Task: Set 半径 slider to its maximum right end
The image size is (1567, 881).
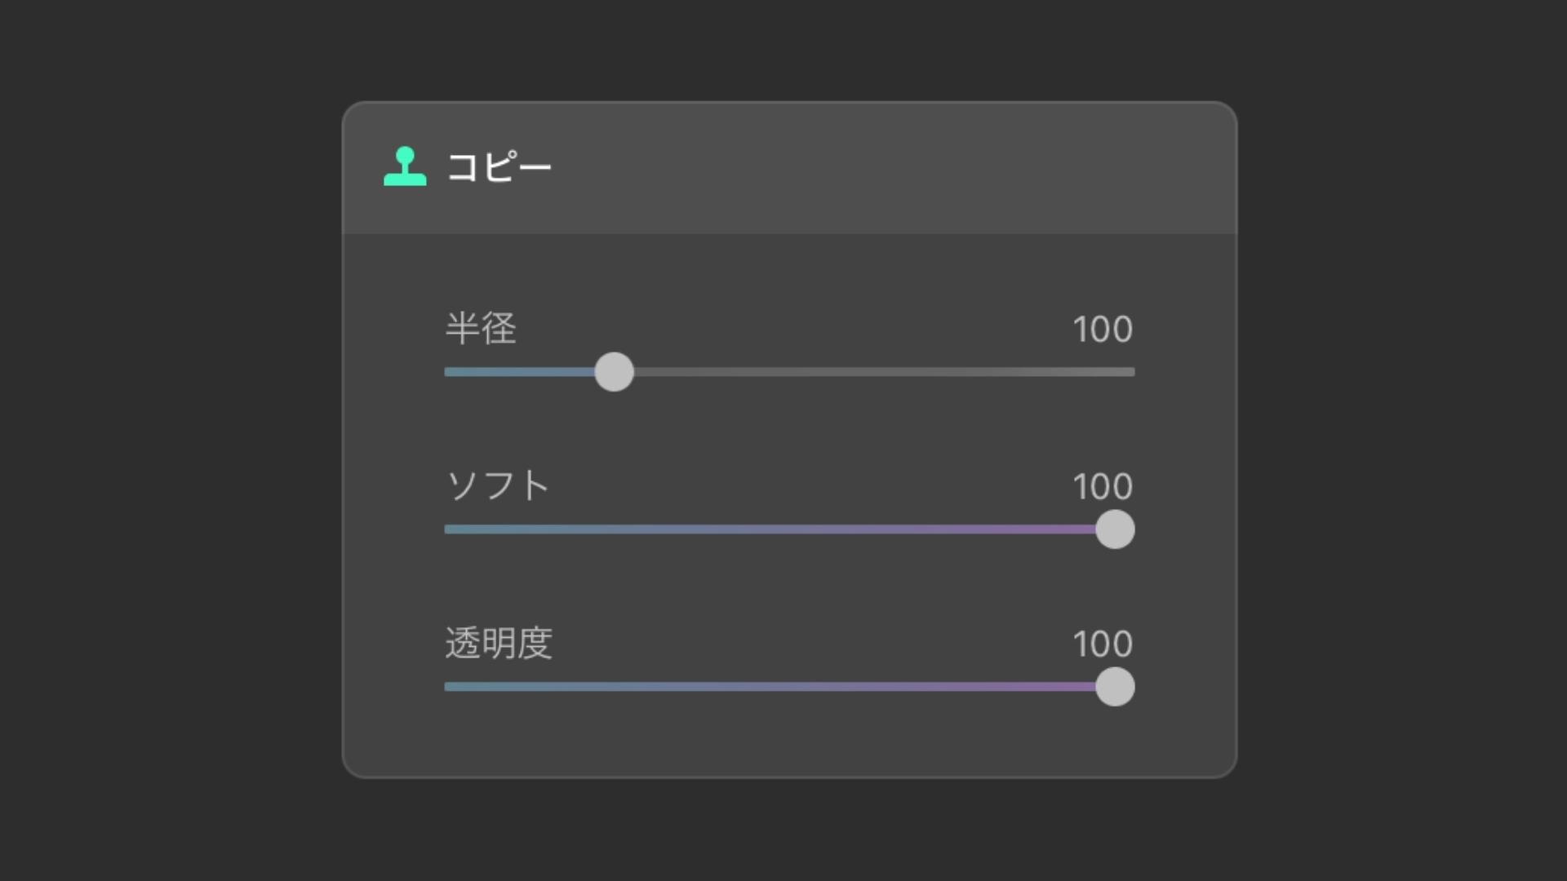Action: click(x=1133, y=372)
